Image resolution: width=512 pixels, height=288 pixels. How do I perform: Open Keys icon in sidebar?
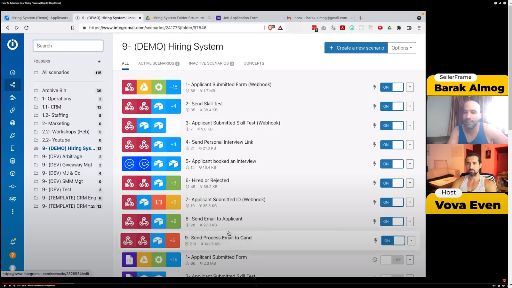click(x=12, y=136)
